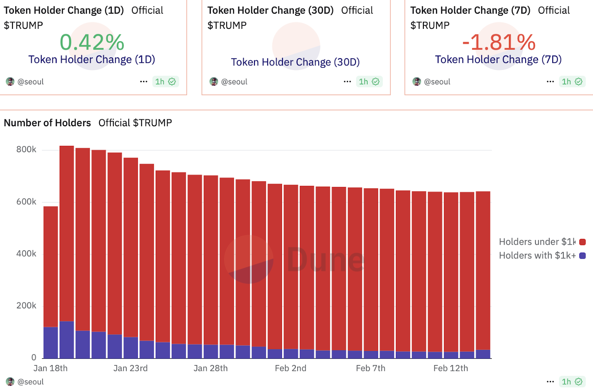Toggle the Holders with $1k+ legend entry
593x391 pixels.
[542, 255]
